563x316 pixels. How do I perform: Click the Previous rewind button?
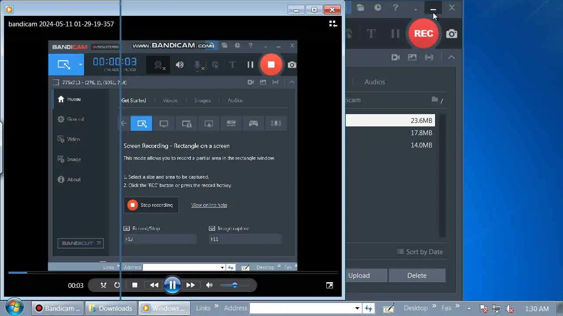[154, 285]
